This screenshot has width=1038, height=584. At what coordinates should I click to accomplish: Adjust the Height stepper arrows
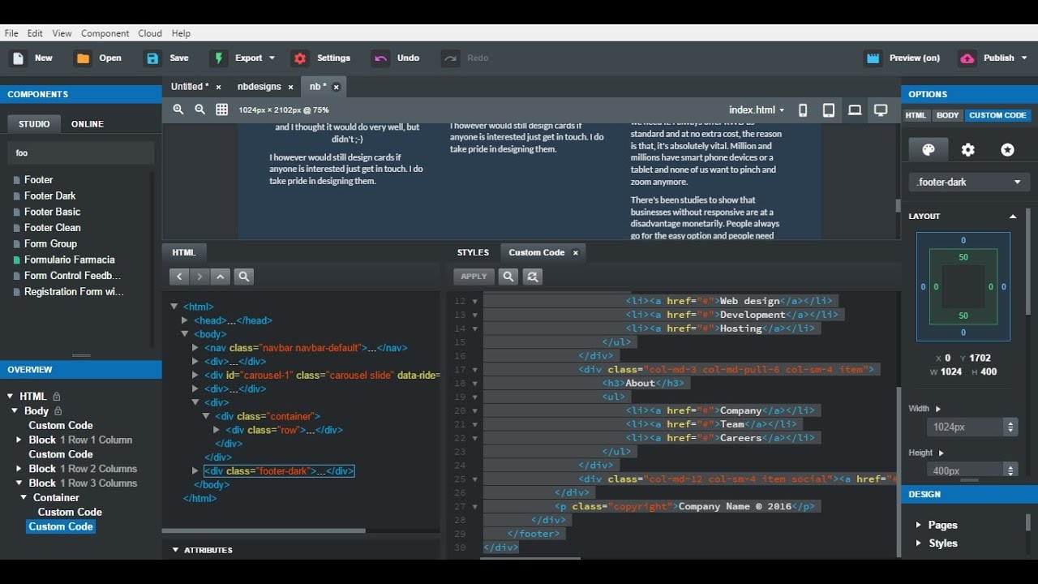pyautogui.click(x=1010, y=470)
